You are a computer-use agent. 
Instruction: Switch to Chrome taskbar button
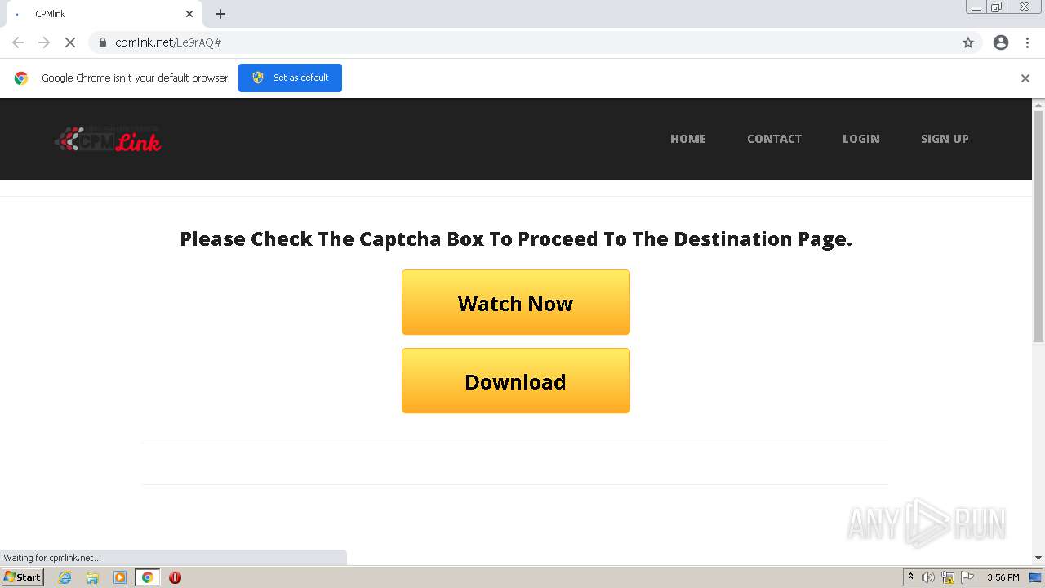coord(147,577)
